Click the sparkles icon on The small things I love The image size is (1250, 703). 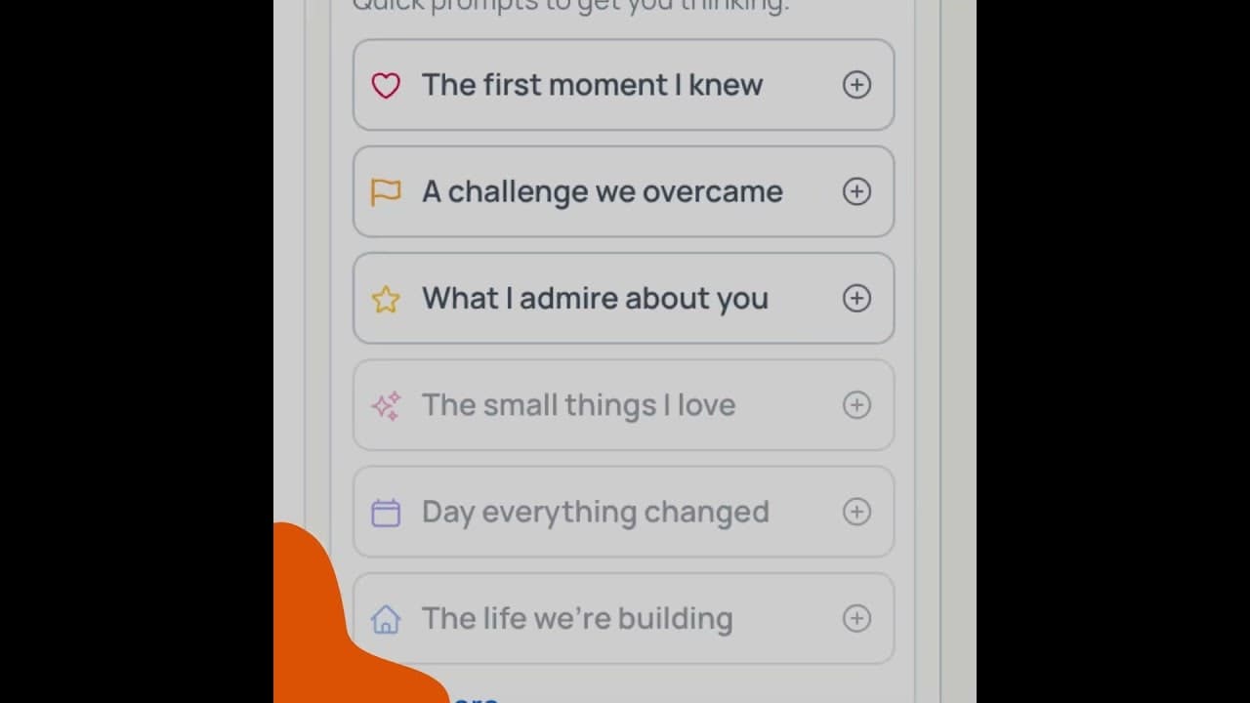coord(386,405)
